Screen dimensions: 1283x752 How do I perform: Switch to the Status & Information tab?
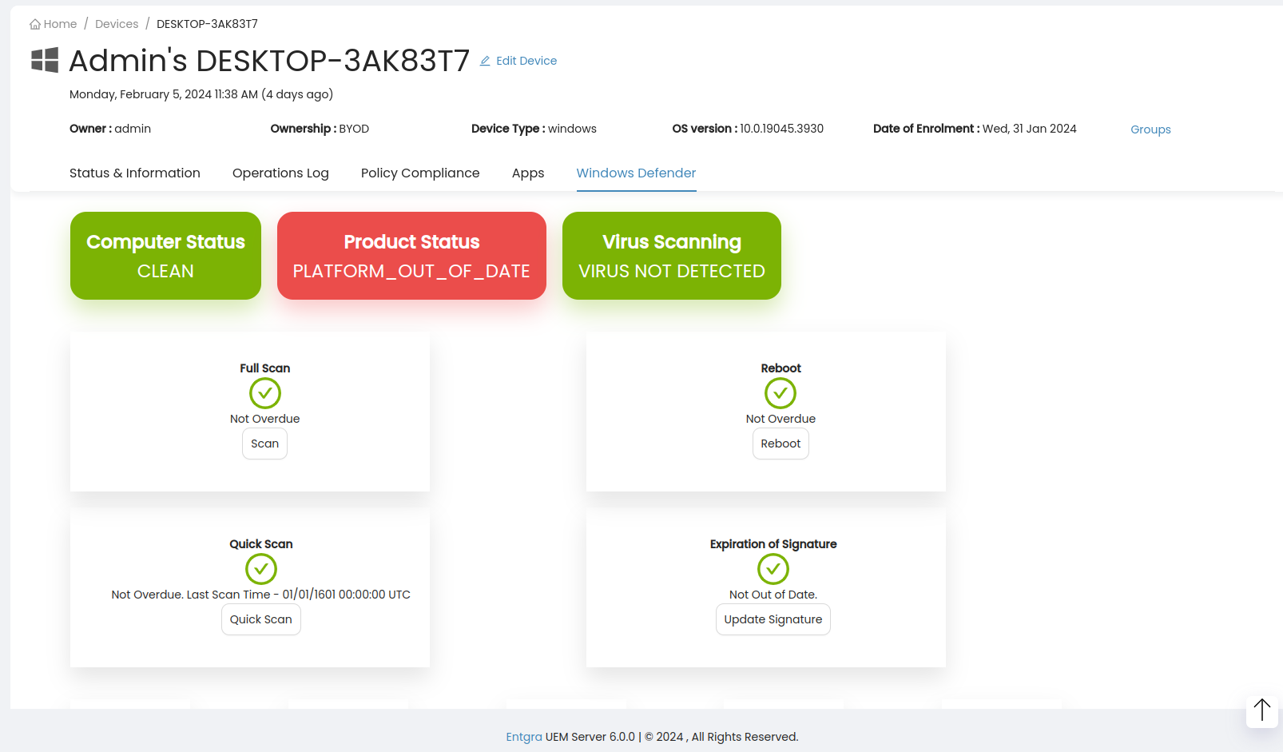pos(134,173)
